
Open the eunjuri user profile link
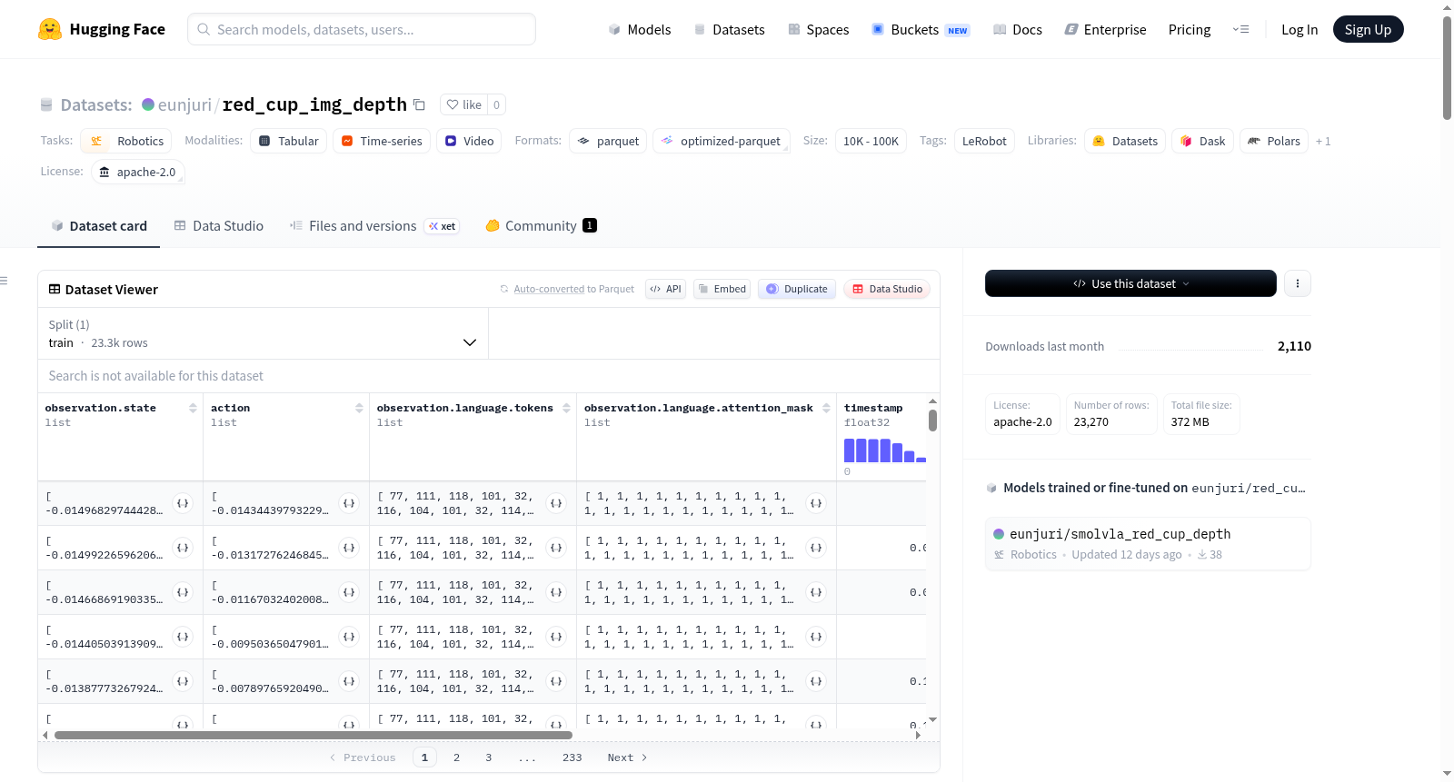pos(184,104)
